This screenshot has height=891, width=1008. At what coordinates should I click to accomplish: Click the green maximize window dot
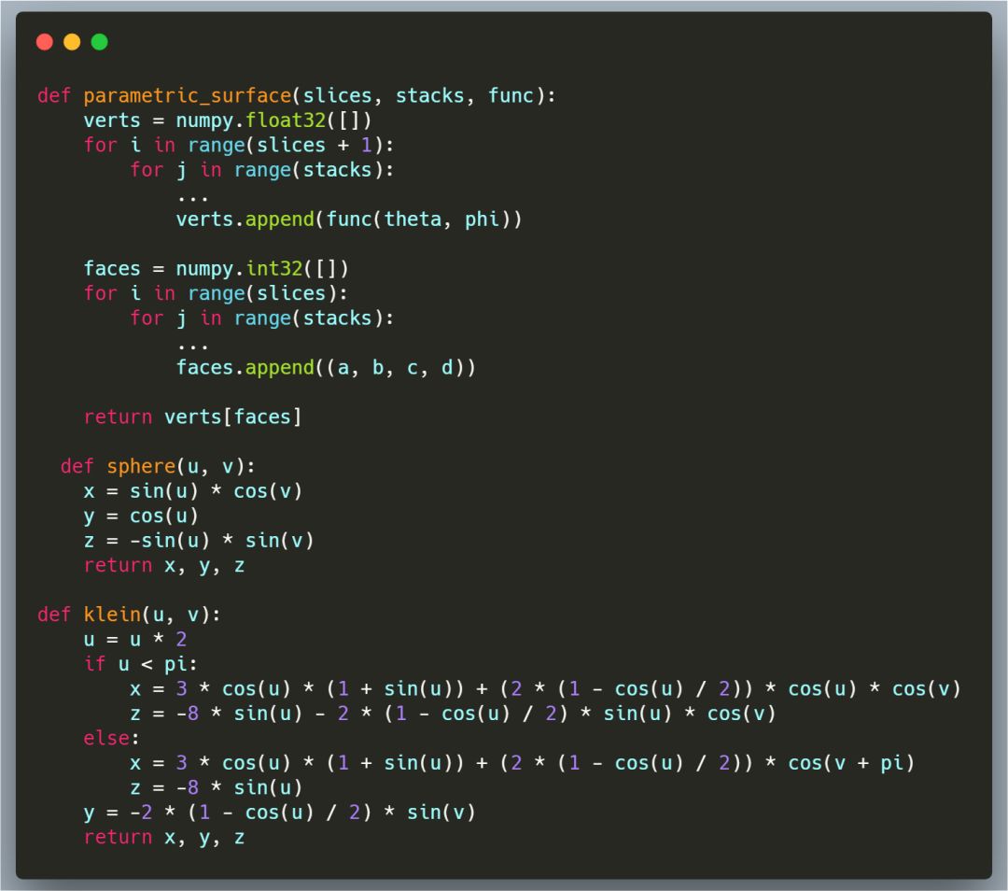100,42
